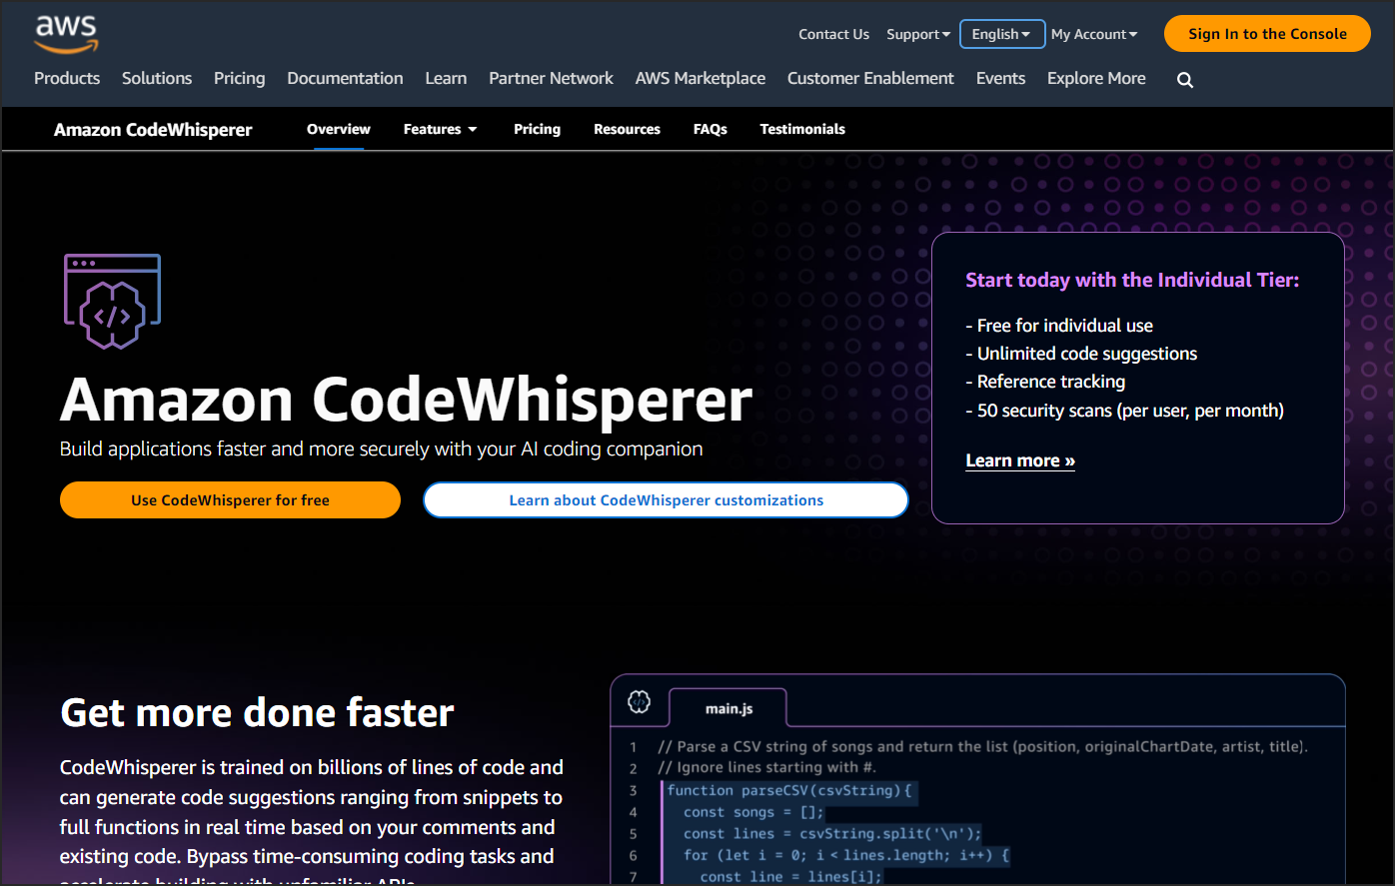This screenshot has height=886, width=1395.
Task: Open the English language selector
Action: click(1002, 34)
